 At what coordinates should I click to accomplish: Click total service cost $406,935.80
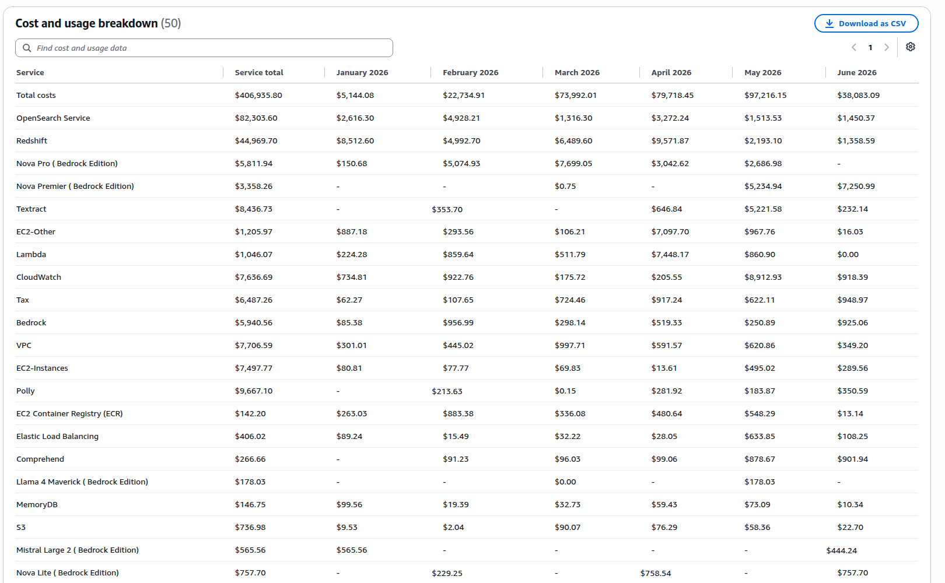pyautogui.click(x=258, y=95)
